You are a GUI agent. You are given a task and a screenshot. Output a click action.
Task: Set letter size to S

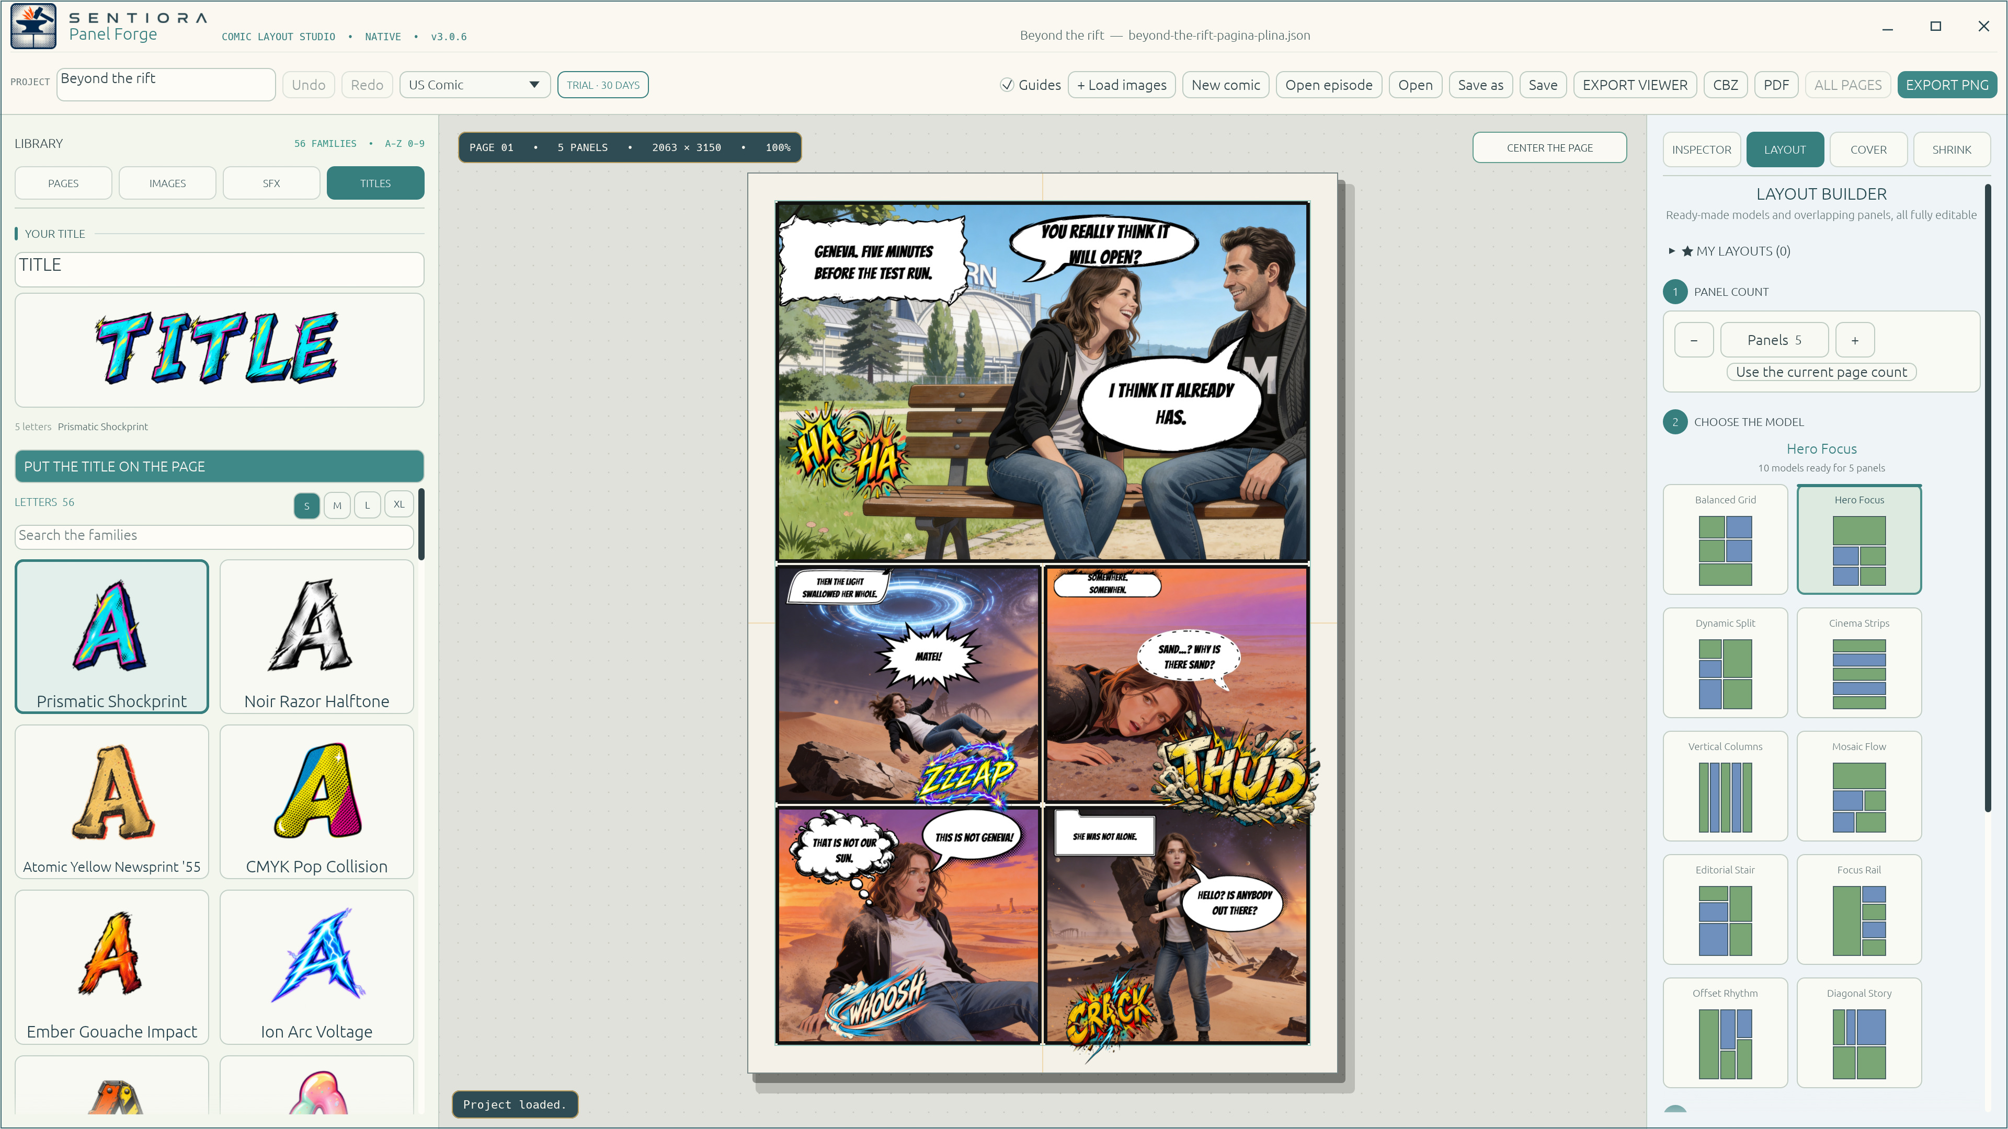point(306,505)
